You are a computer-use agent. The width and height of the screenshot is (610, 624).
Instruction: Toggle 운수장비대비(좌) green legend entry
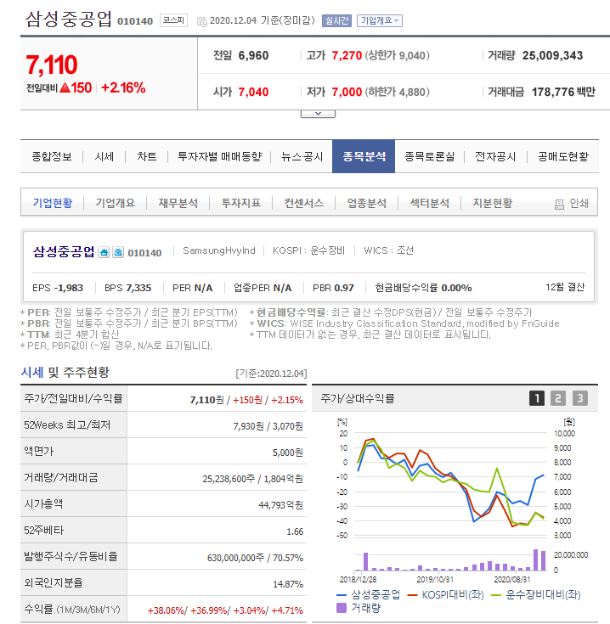pyautogui.click(x=536, y=595)
